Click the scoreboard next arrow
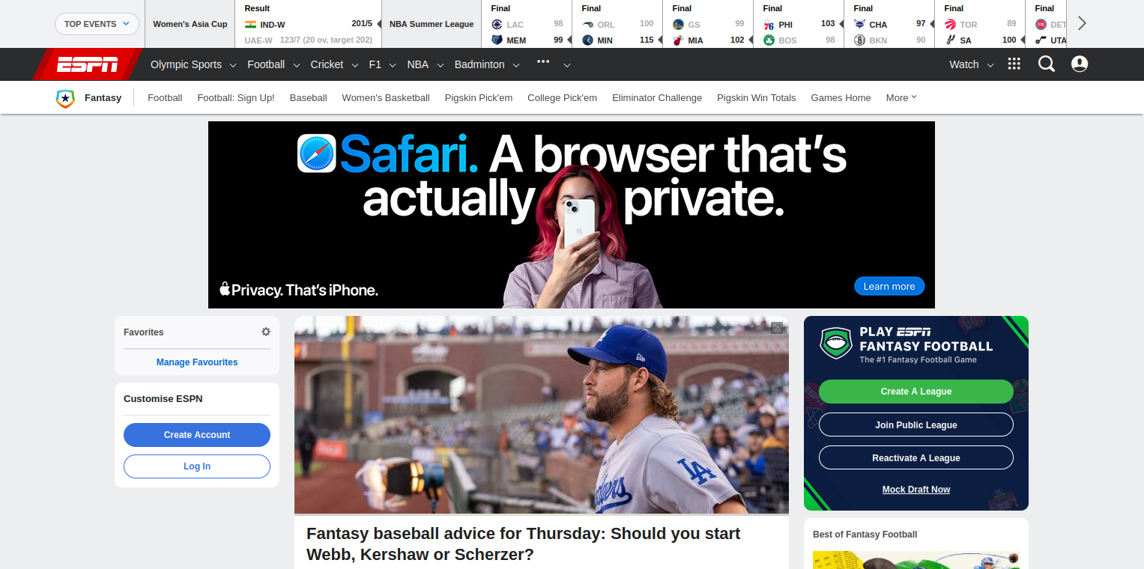The width and height of the screenshot is (1144, 569). point(1082,23)
